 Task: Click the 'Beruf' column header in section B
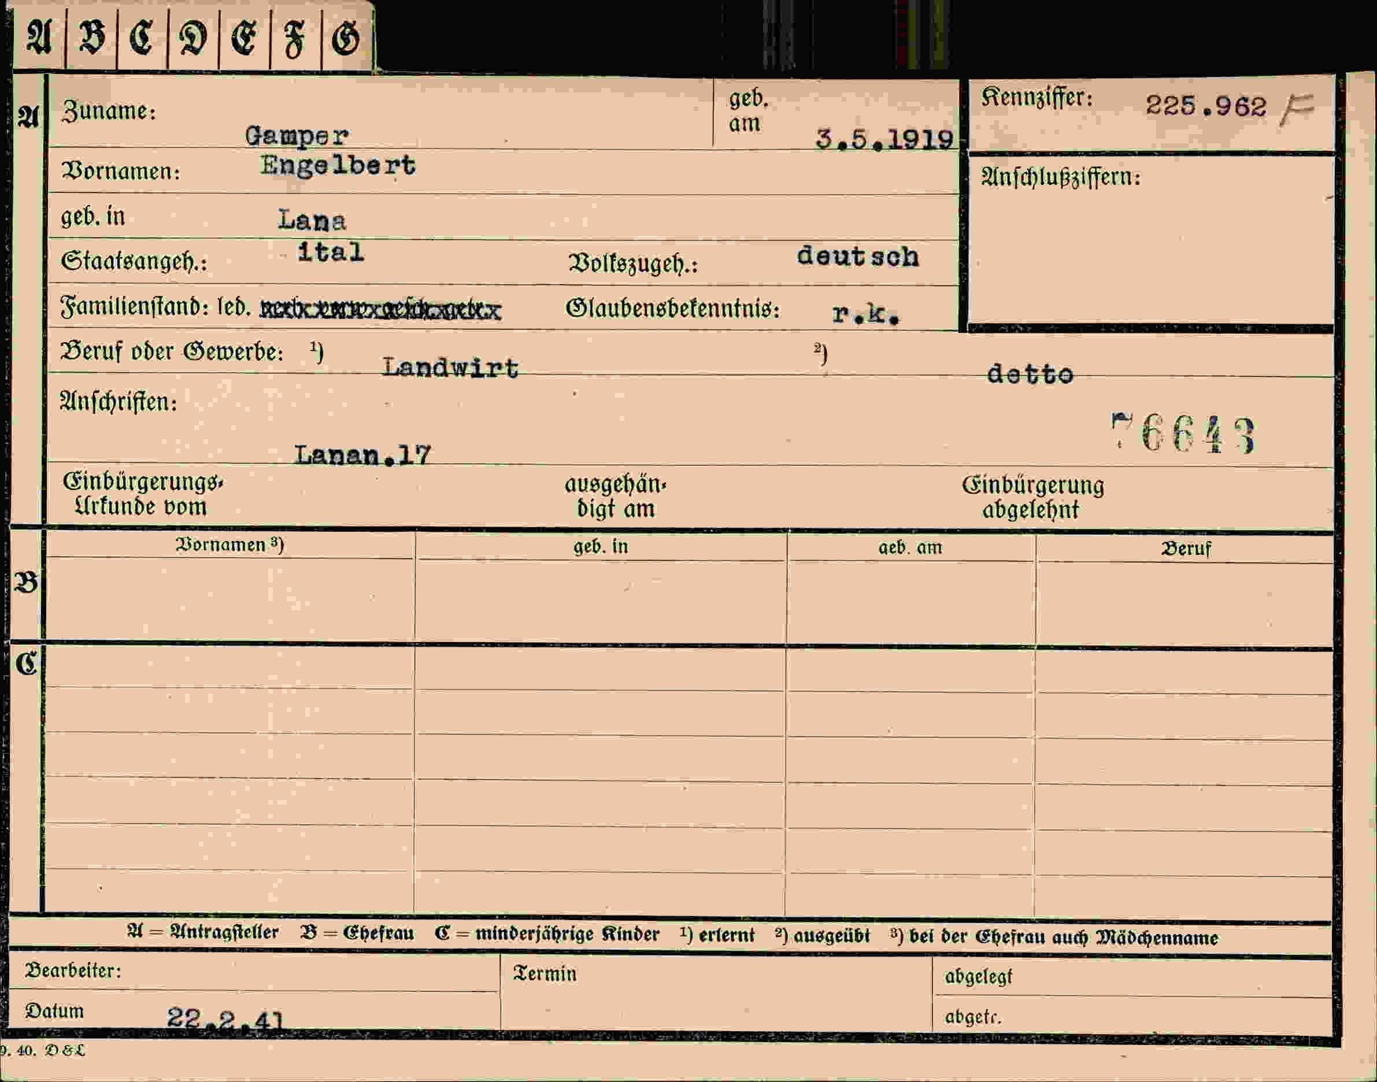pos(1186,549)
